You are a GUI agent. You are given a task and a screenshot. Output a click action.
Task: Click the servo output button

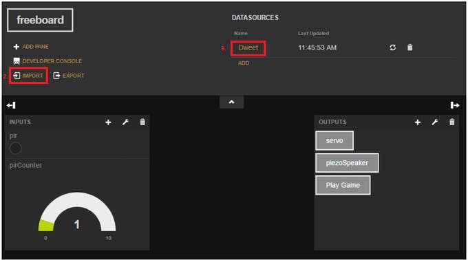(x=334, y=140)
